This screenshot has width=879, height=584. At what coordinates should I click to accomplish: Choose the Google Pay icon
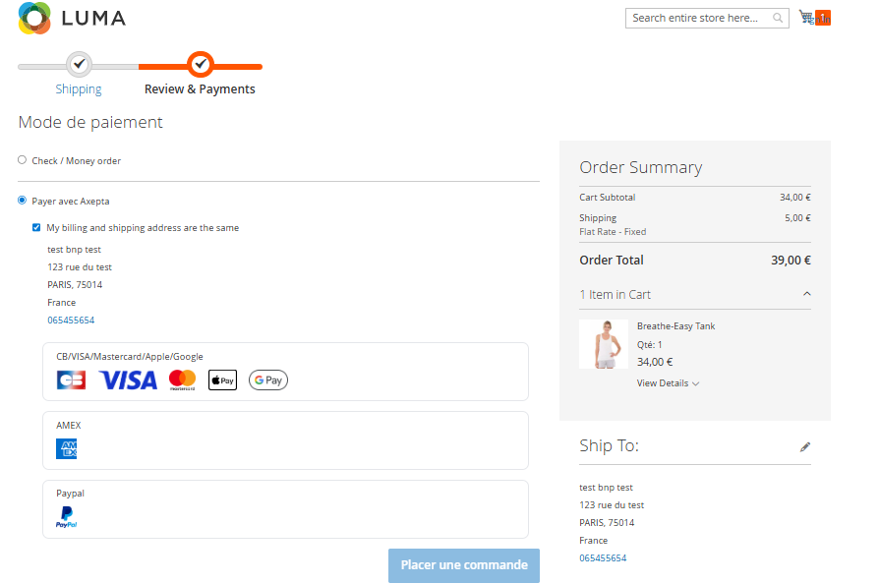point(267,380)
